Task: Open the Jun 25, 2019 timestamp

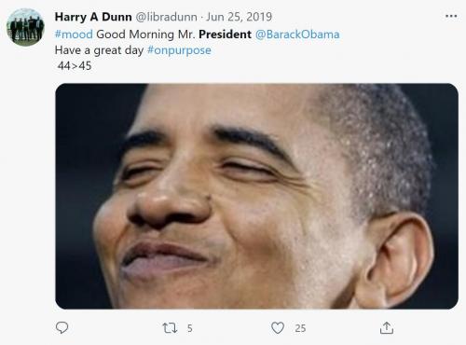Action: (x=240, y=17)
